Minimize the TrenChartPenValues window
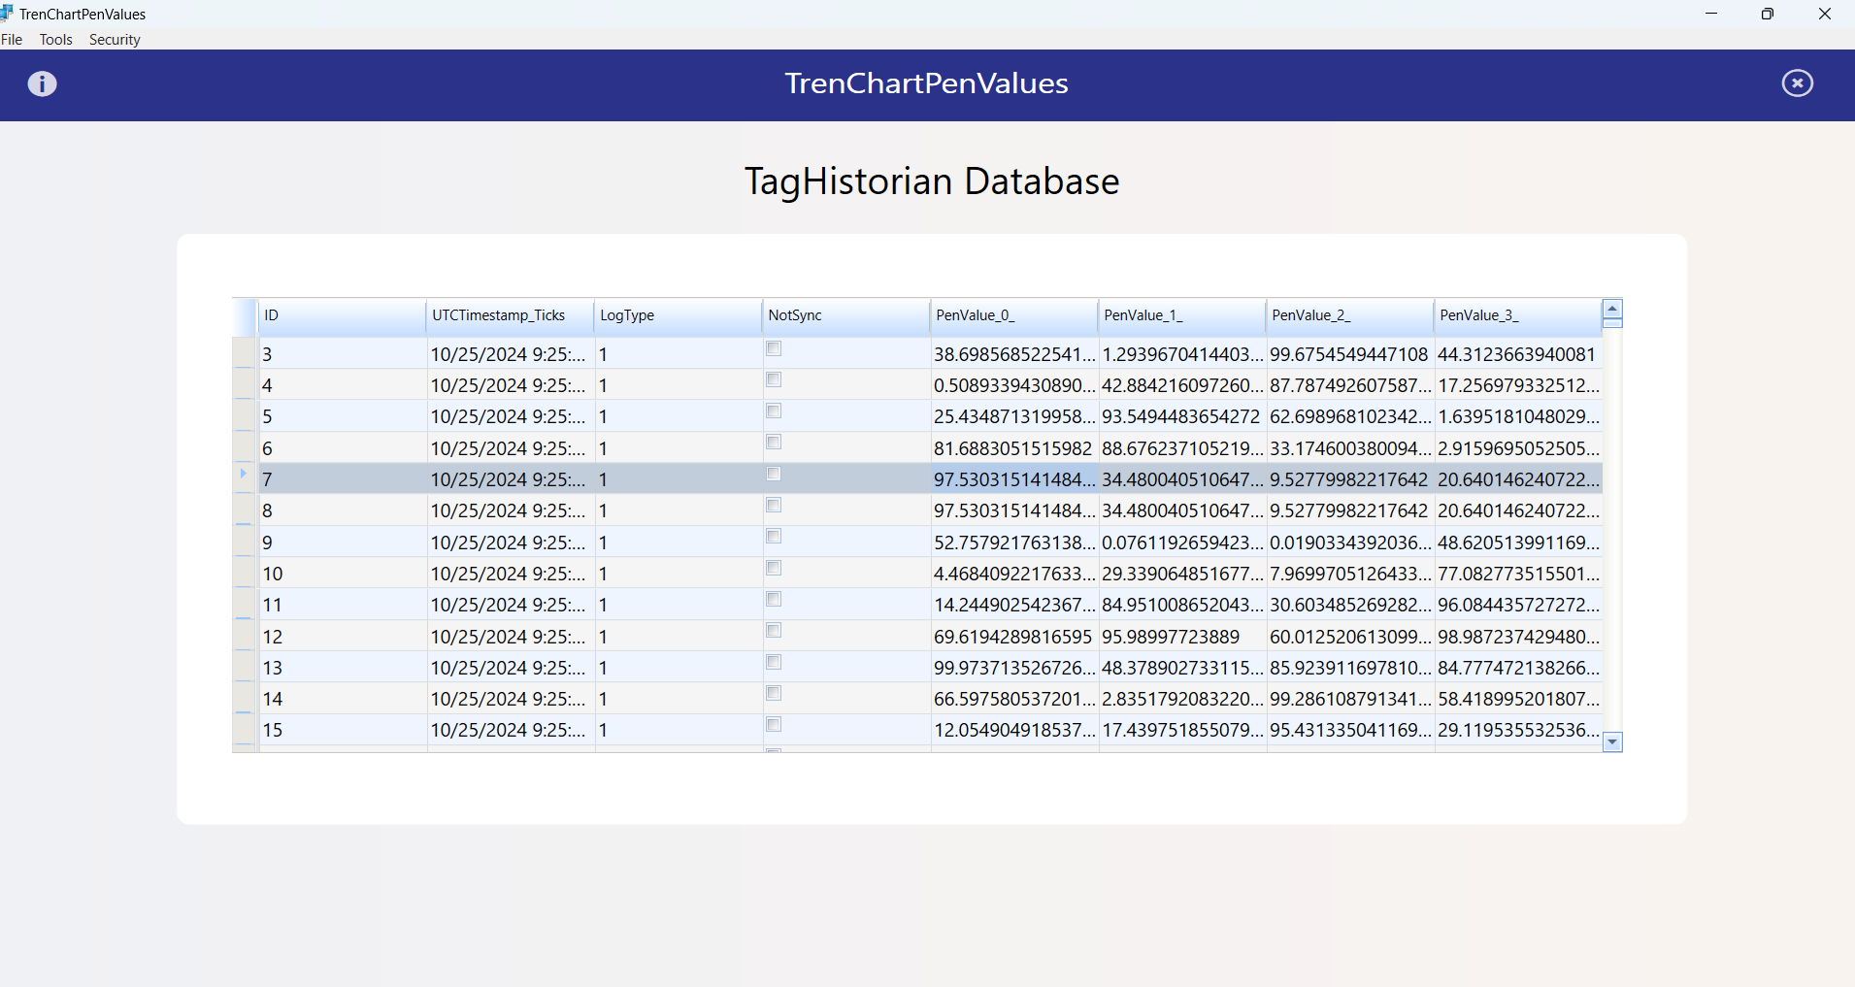This screenshot has width=1855, height=987. coord(1711,14)
